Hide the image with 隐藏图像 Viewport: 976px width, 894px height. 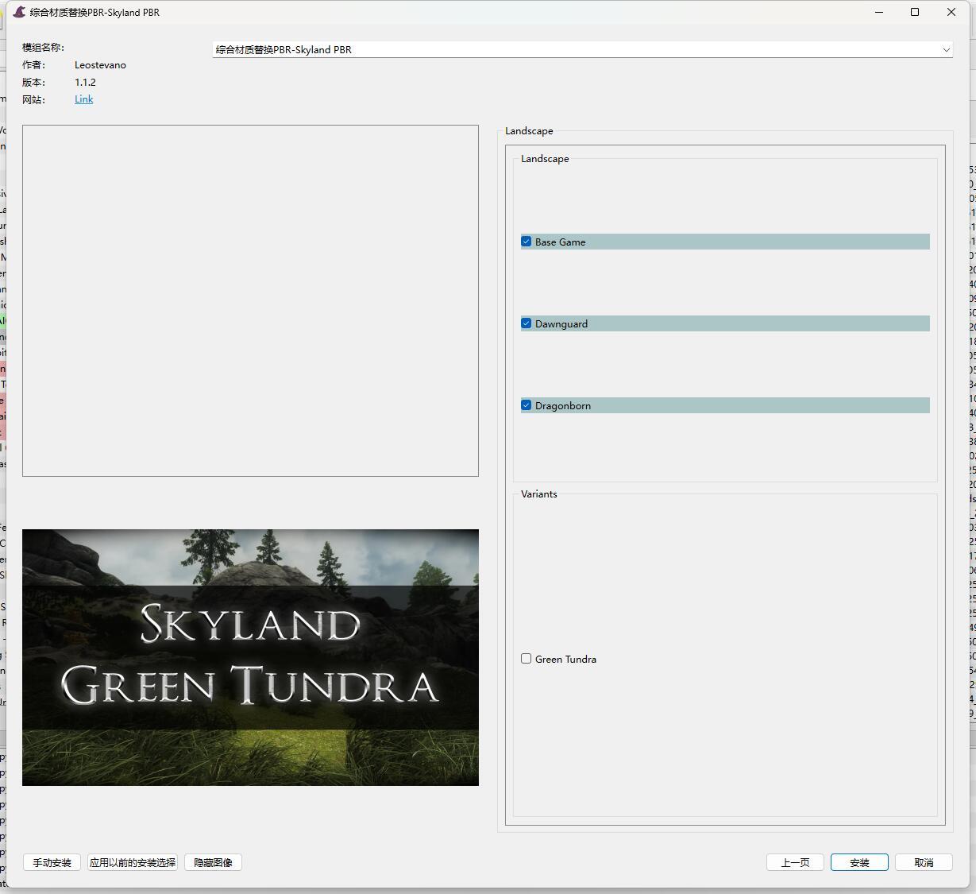pyautogui.click(x=213, y=862)
